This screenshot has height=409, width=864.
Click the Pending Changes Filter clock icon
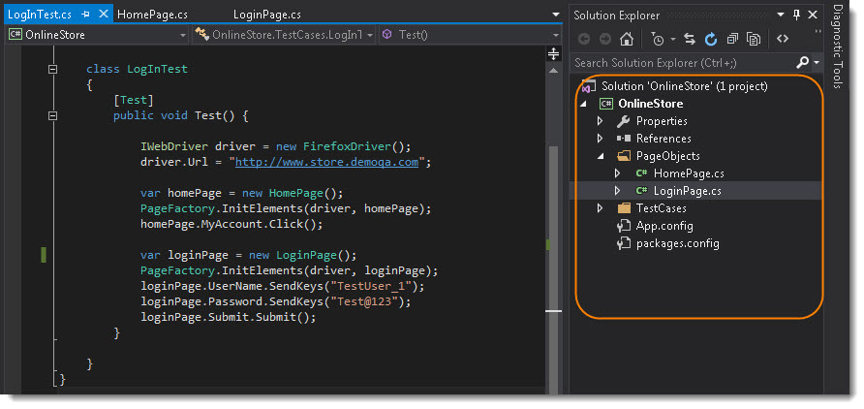(658, 40)
